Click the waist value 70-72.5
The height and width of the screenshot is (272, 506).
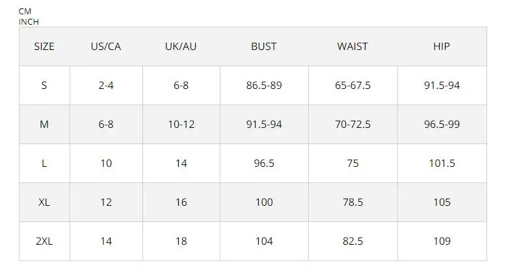(353, 125)
